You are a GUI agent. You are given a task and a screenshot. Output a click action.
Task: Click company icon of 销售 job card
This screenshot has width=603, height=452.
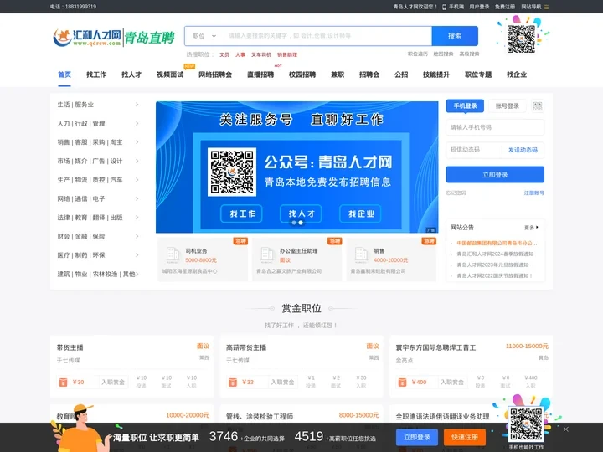361,254
